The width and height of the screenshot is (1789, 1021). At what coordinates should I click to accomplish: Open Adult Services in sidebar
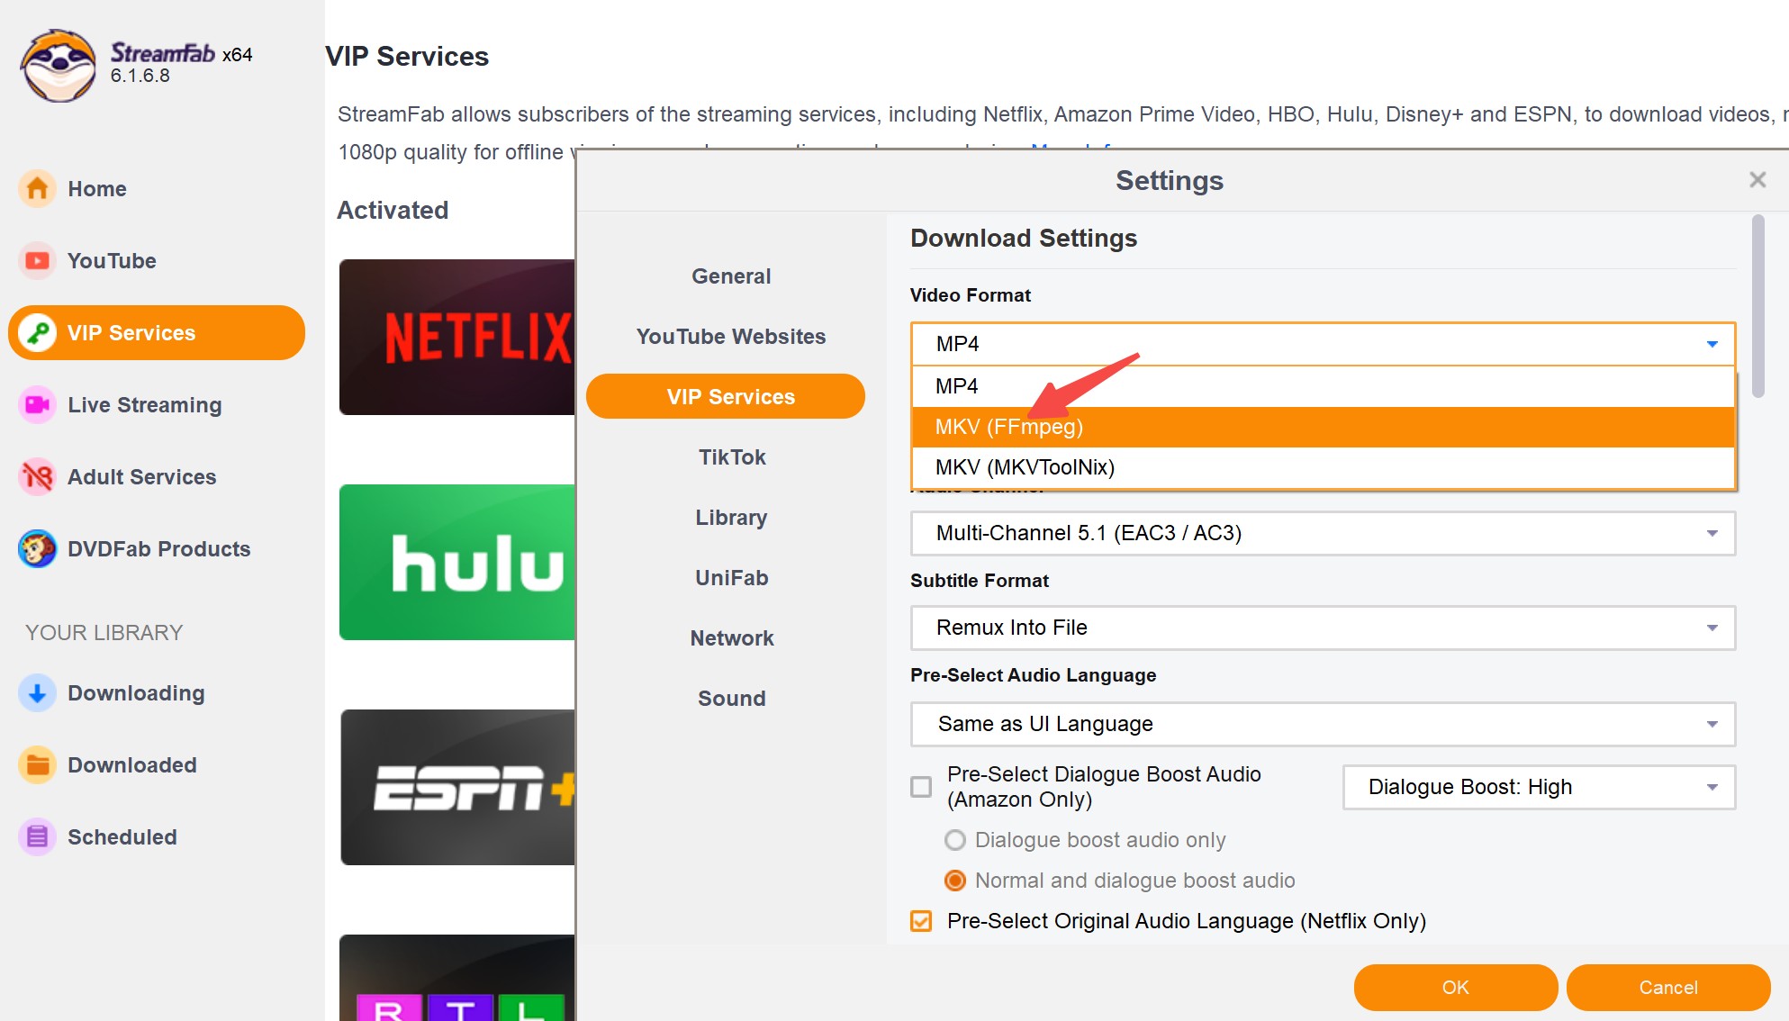[x=156, y=477]
